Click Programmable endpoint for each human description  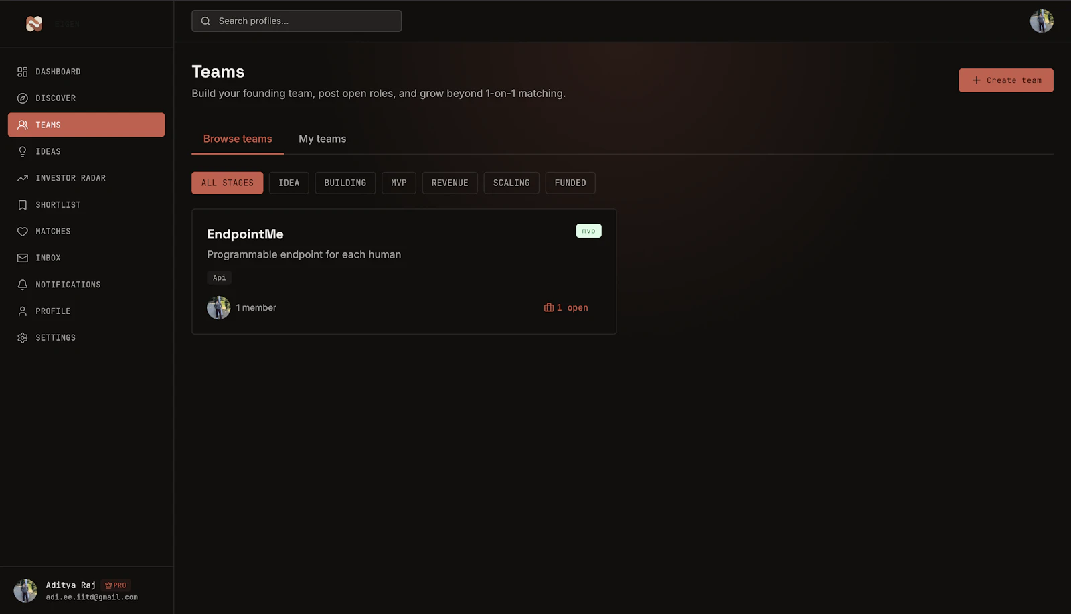click(x=304, y=254)
